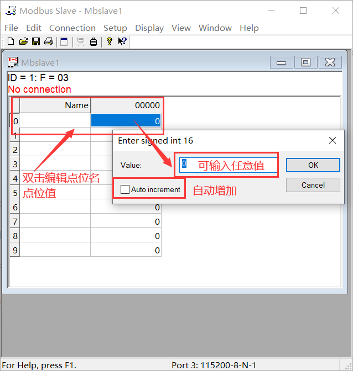This screenshot has width=353, height=371.
Task: Open a file with the folder icon
Action: tap(23, 41)
